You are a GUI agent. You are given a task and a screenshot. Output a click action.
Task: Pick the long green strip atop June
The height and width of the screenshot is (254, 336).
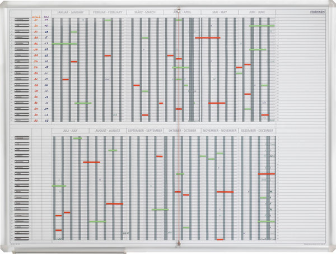[262, 26]
